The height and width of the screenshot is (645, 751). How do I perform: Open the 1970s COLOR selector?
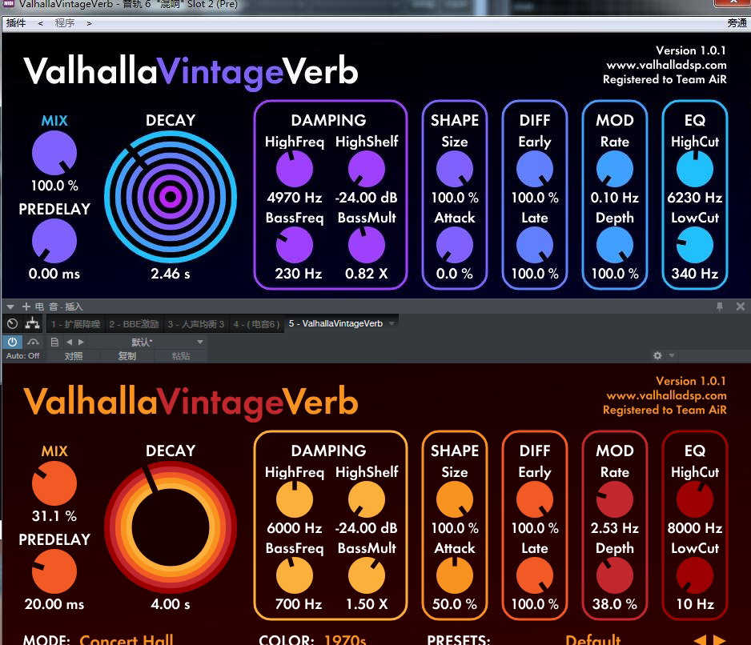[345, 639]
